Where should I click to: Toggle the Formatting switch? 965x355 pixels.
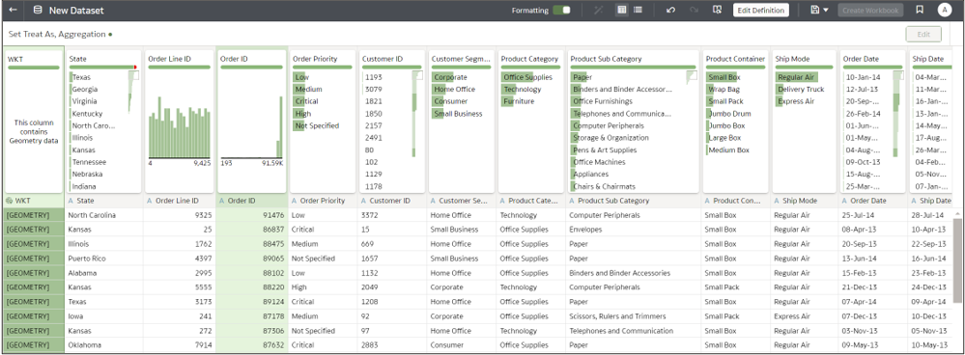click(561, 10)
